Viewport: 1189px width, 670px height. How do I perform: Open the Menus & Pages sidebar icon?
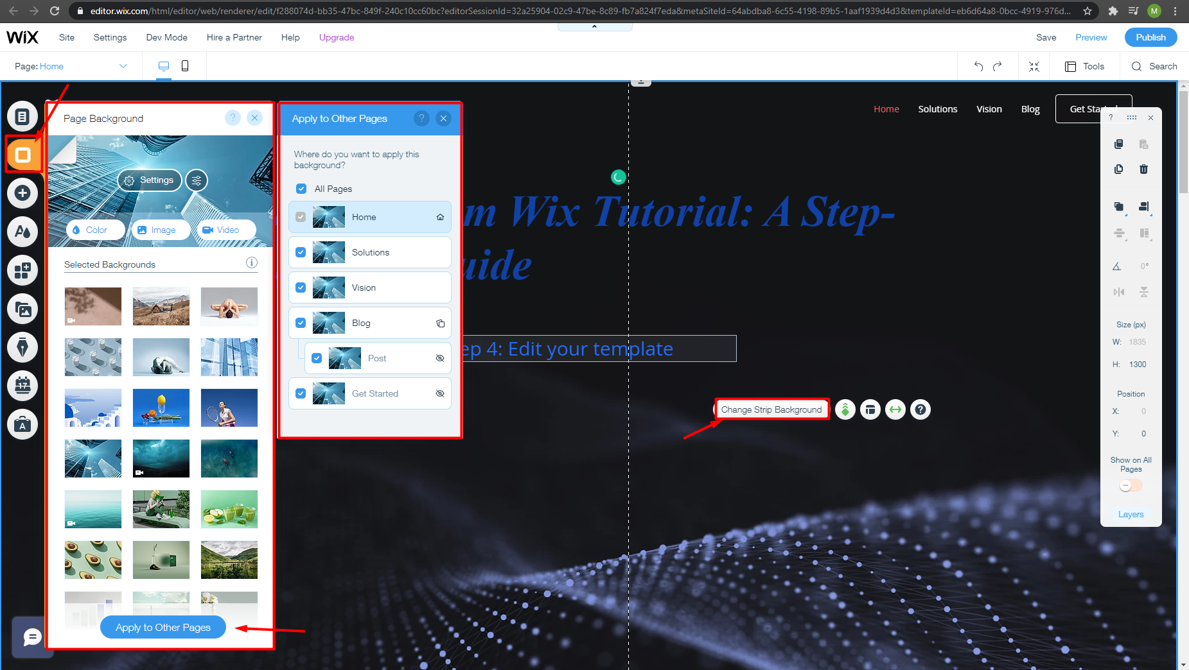[22, 116]
